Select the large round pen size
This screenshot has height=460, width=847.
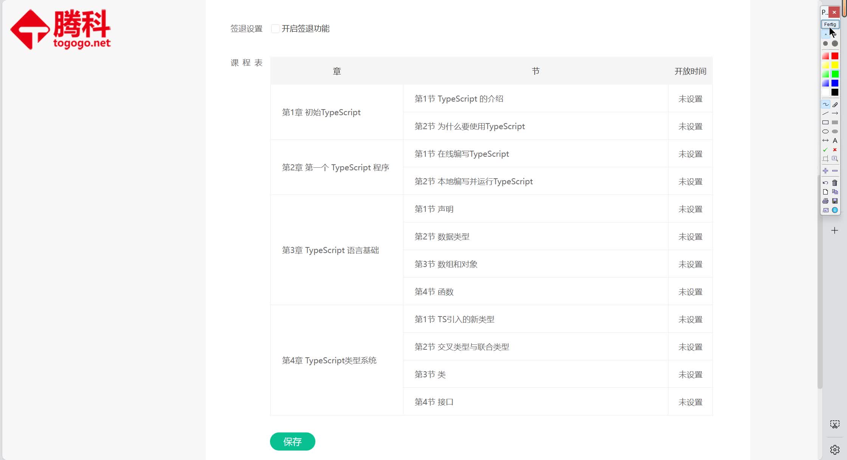pos(835,43)
